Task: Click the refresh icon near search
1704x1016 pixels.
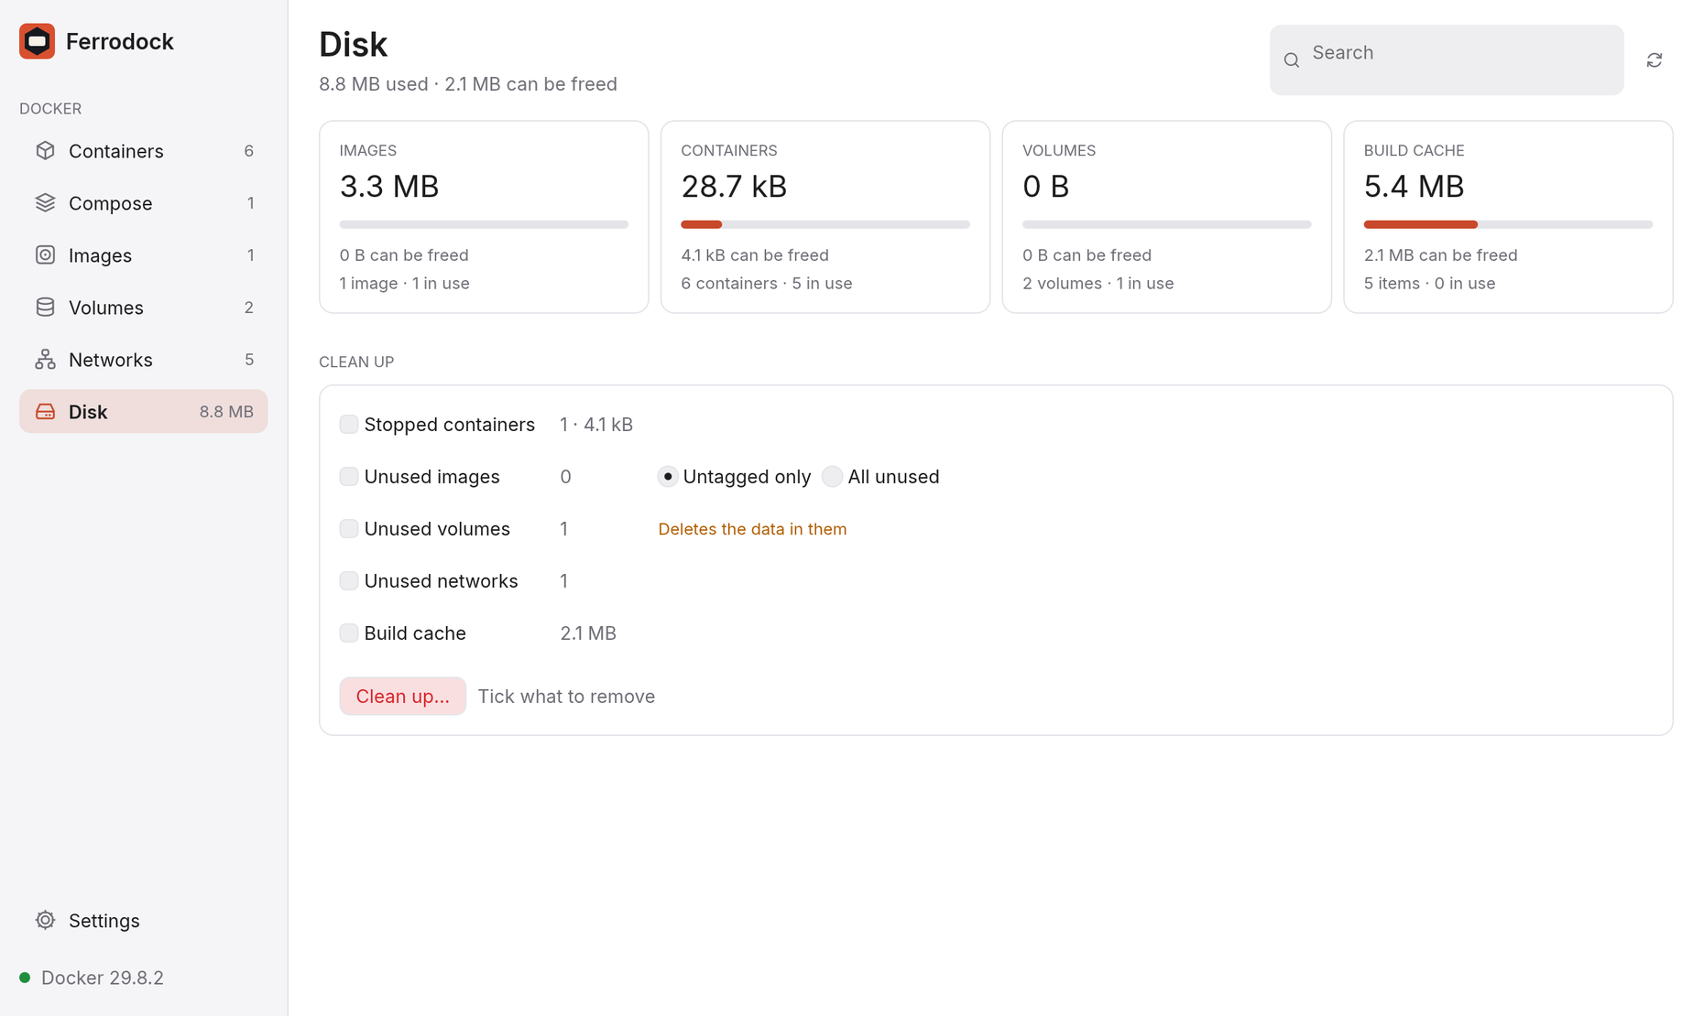Action: 1654,59
